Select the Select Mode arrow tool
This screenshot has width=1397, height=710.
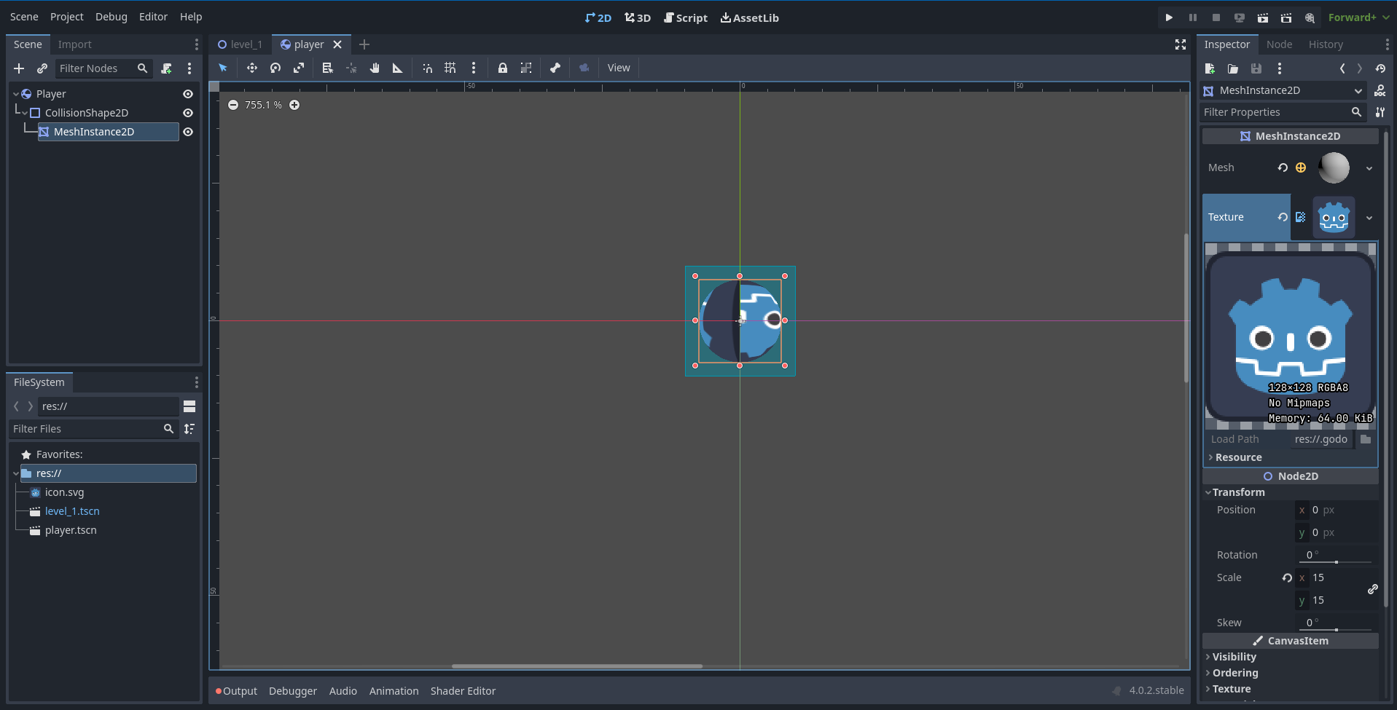(223, 68)
